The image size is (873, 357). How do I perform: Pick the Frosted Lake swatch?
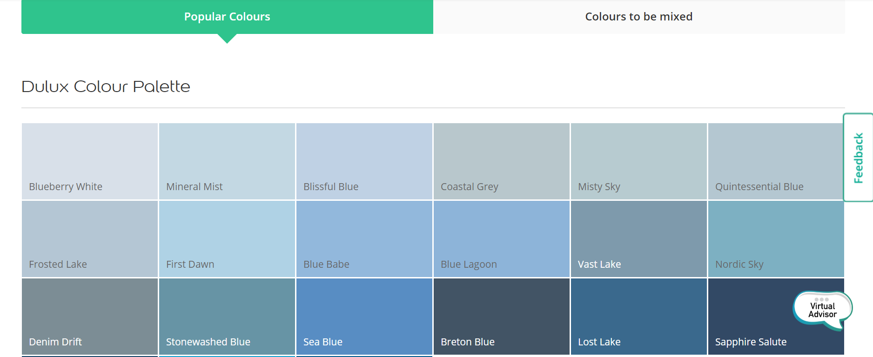pyautogui.click(x=90, y=239)
